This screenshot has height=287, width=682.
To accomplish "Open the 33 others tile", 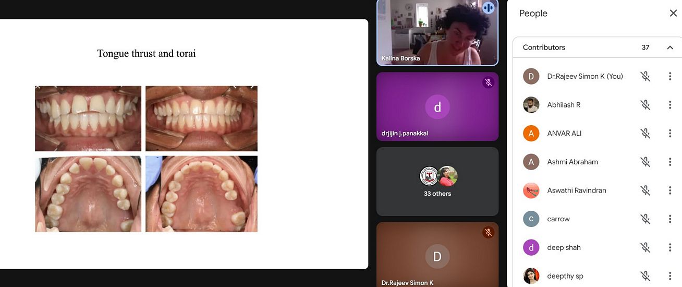I will [x=437, y=182].
